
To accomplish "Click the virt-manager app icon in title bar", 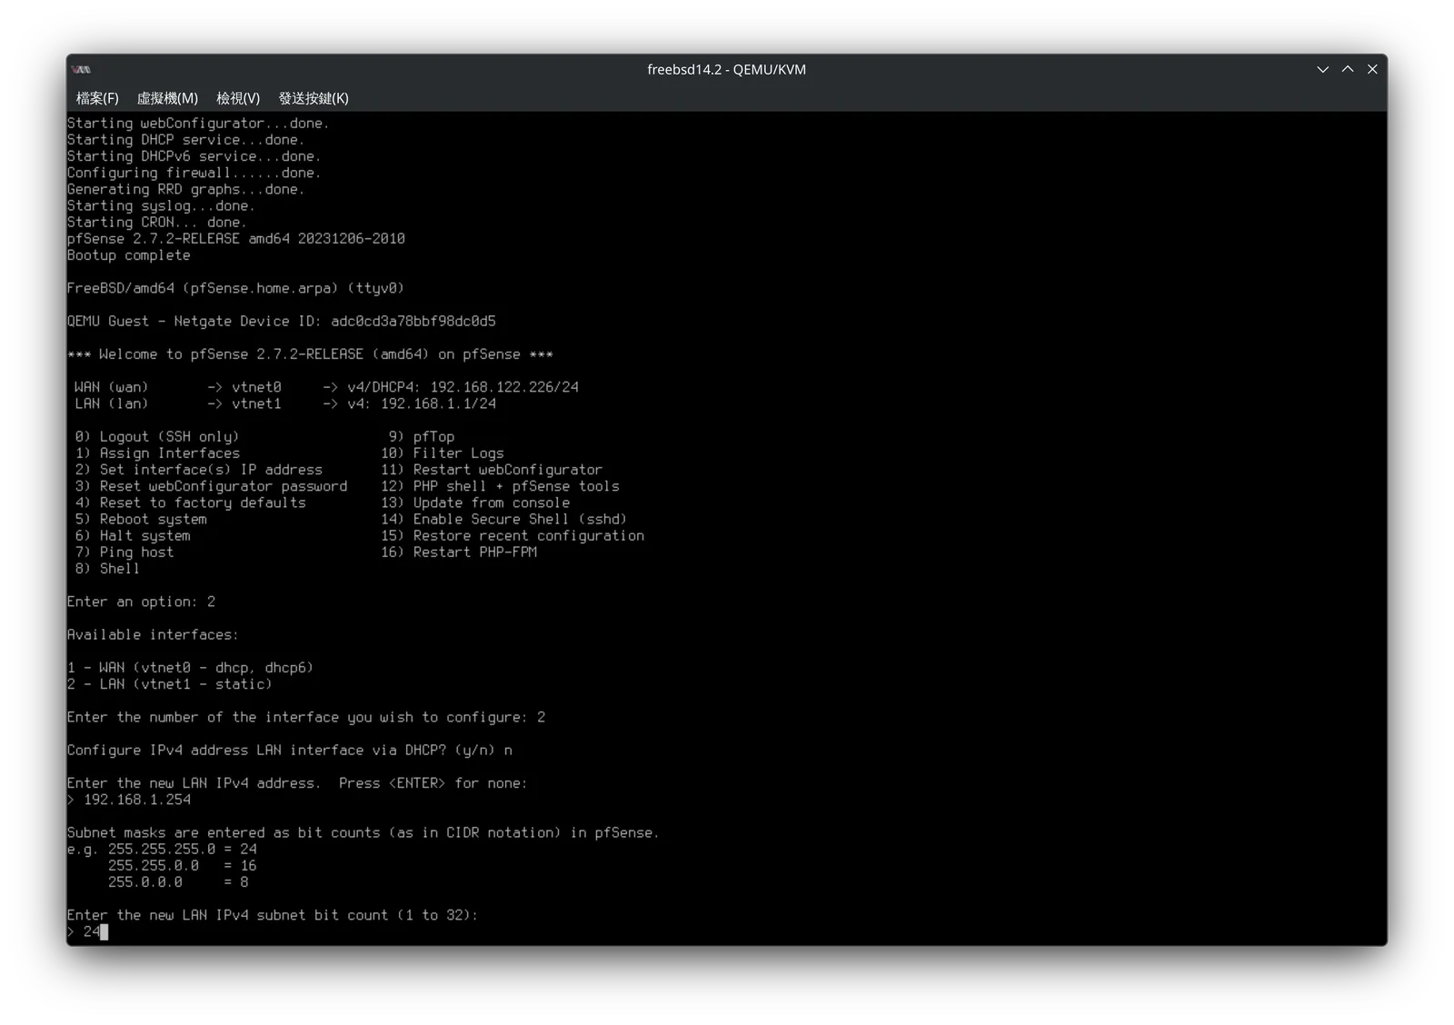I will coord(82,69).
